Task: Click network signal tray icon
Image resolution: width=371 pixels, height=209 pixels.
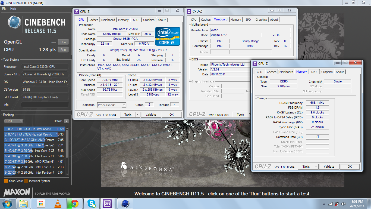Action: (x=331, y=204)
